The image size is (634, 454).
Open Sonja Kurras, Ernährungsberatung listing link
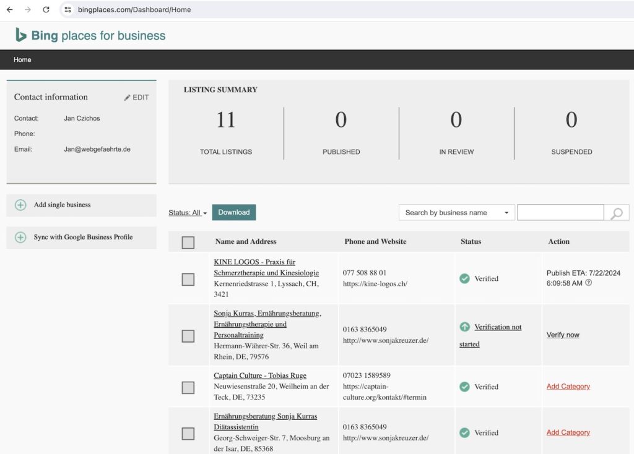(x=267, y=324)
